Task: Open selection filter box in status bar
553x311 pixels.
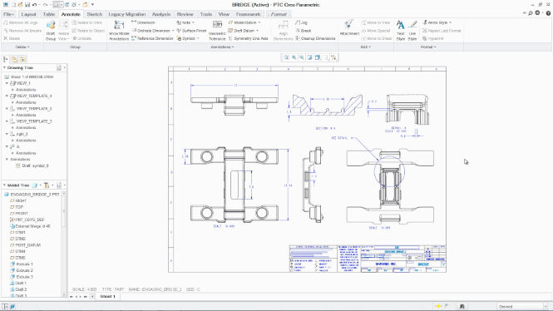Action: click(x=523, y=306)
